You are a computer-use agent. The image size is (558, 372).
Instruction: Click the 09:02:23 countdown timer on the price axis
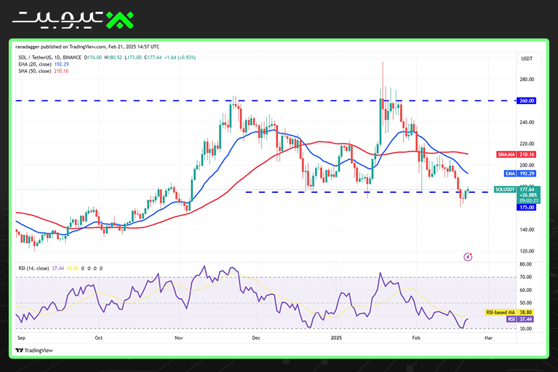click(x=528, y=201)
